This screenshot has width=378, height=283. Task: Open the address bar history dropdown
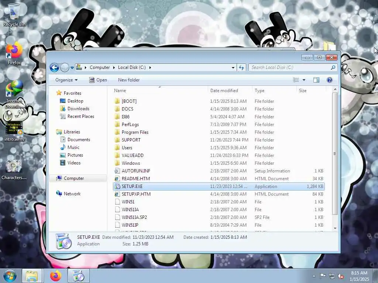(x=233, y=68)
